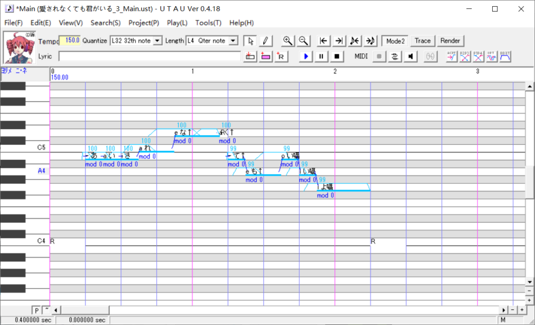Click the zoom out magnifier icon

[303, 41]
